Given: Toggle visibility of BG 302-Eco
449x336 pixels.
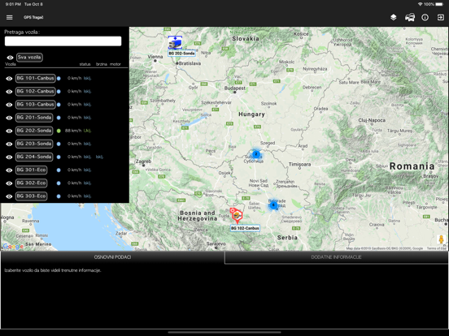Looking at the screenshot, I should tap(9, 183).
